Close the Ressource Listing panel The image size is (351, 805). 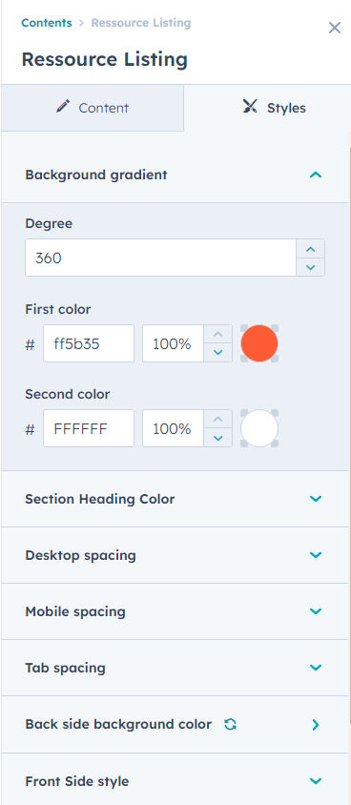[x=335, y=28]
